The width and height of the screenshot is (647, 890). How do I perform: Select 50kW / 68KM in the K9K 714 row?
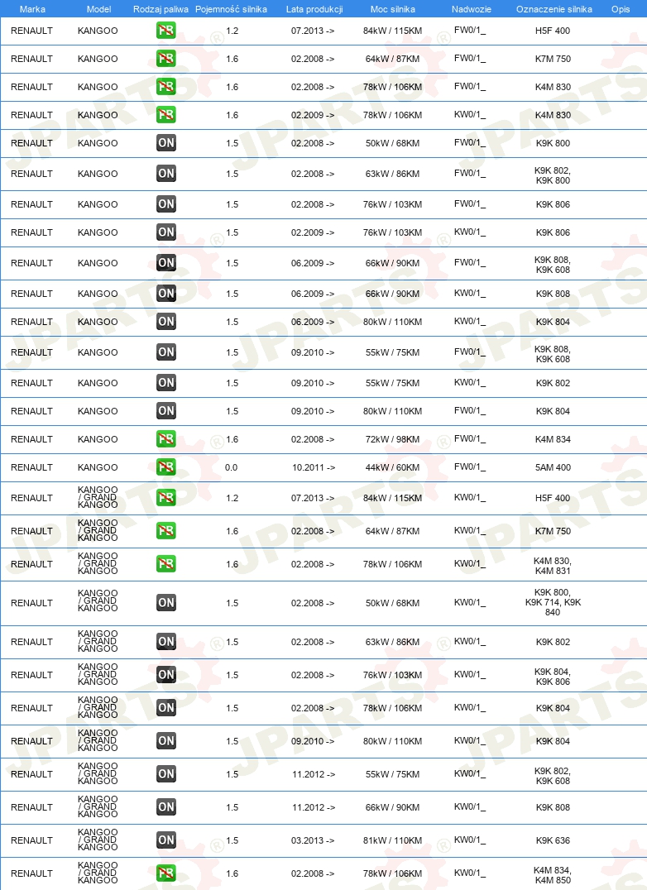393,603
